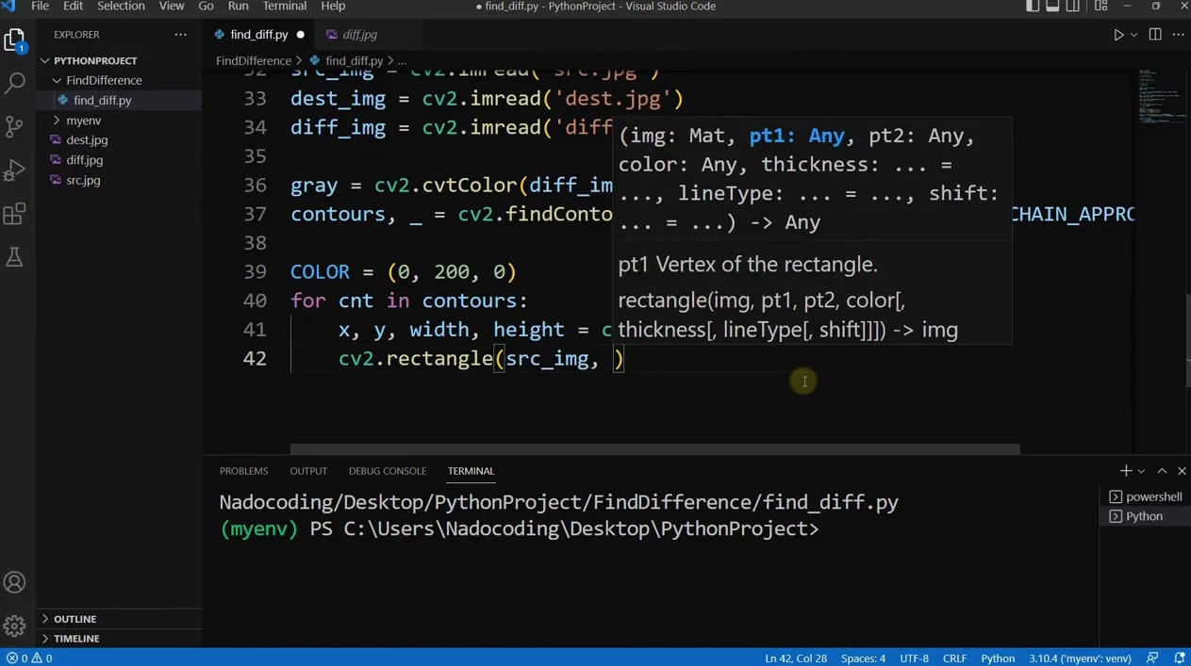
Task: Maximize the terminal panel with up chevron
Action: (1162, 471)
